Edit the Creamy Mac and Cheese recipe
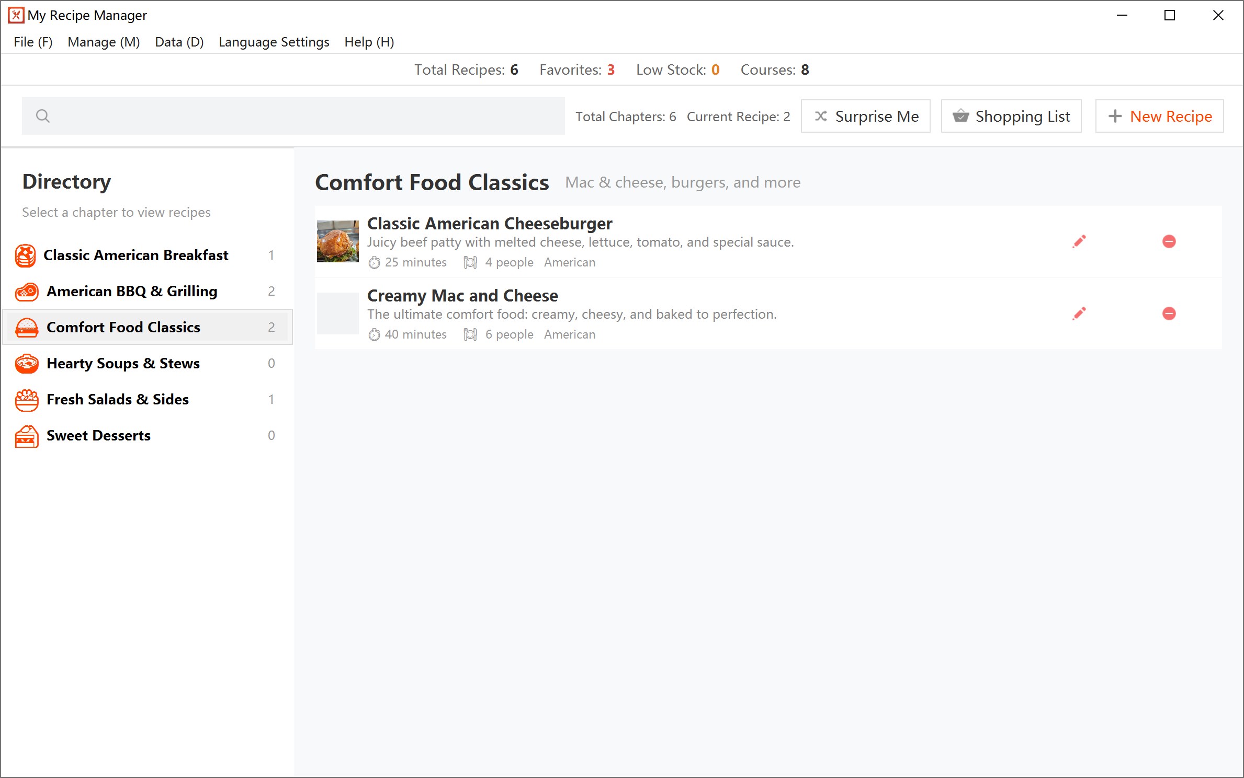The height and width of the screenshot is (778, 1244). [1079, 313]
